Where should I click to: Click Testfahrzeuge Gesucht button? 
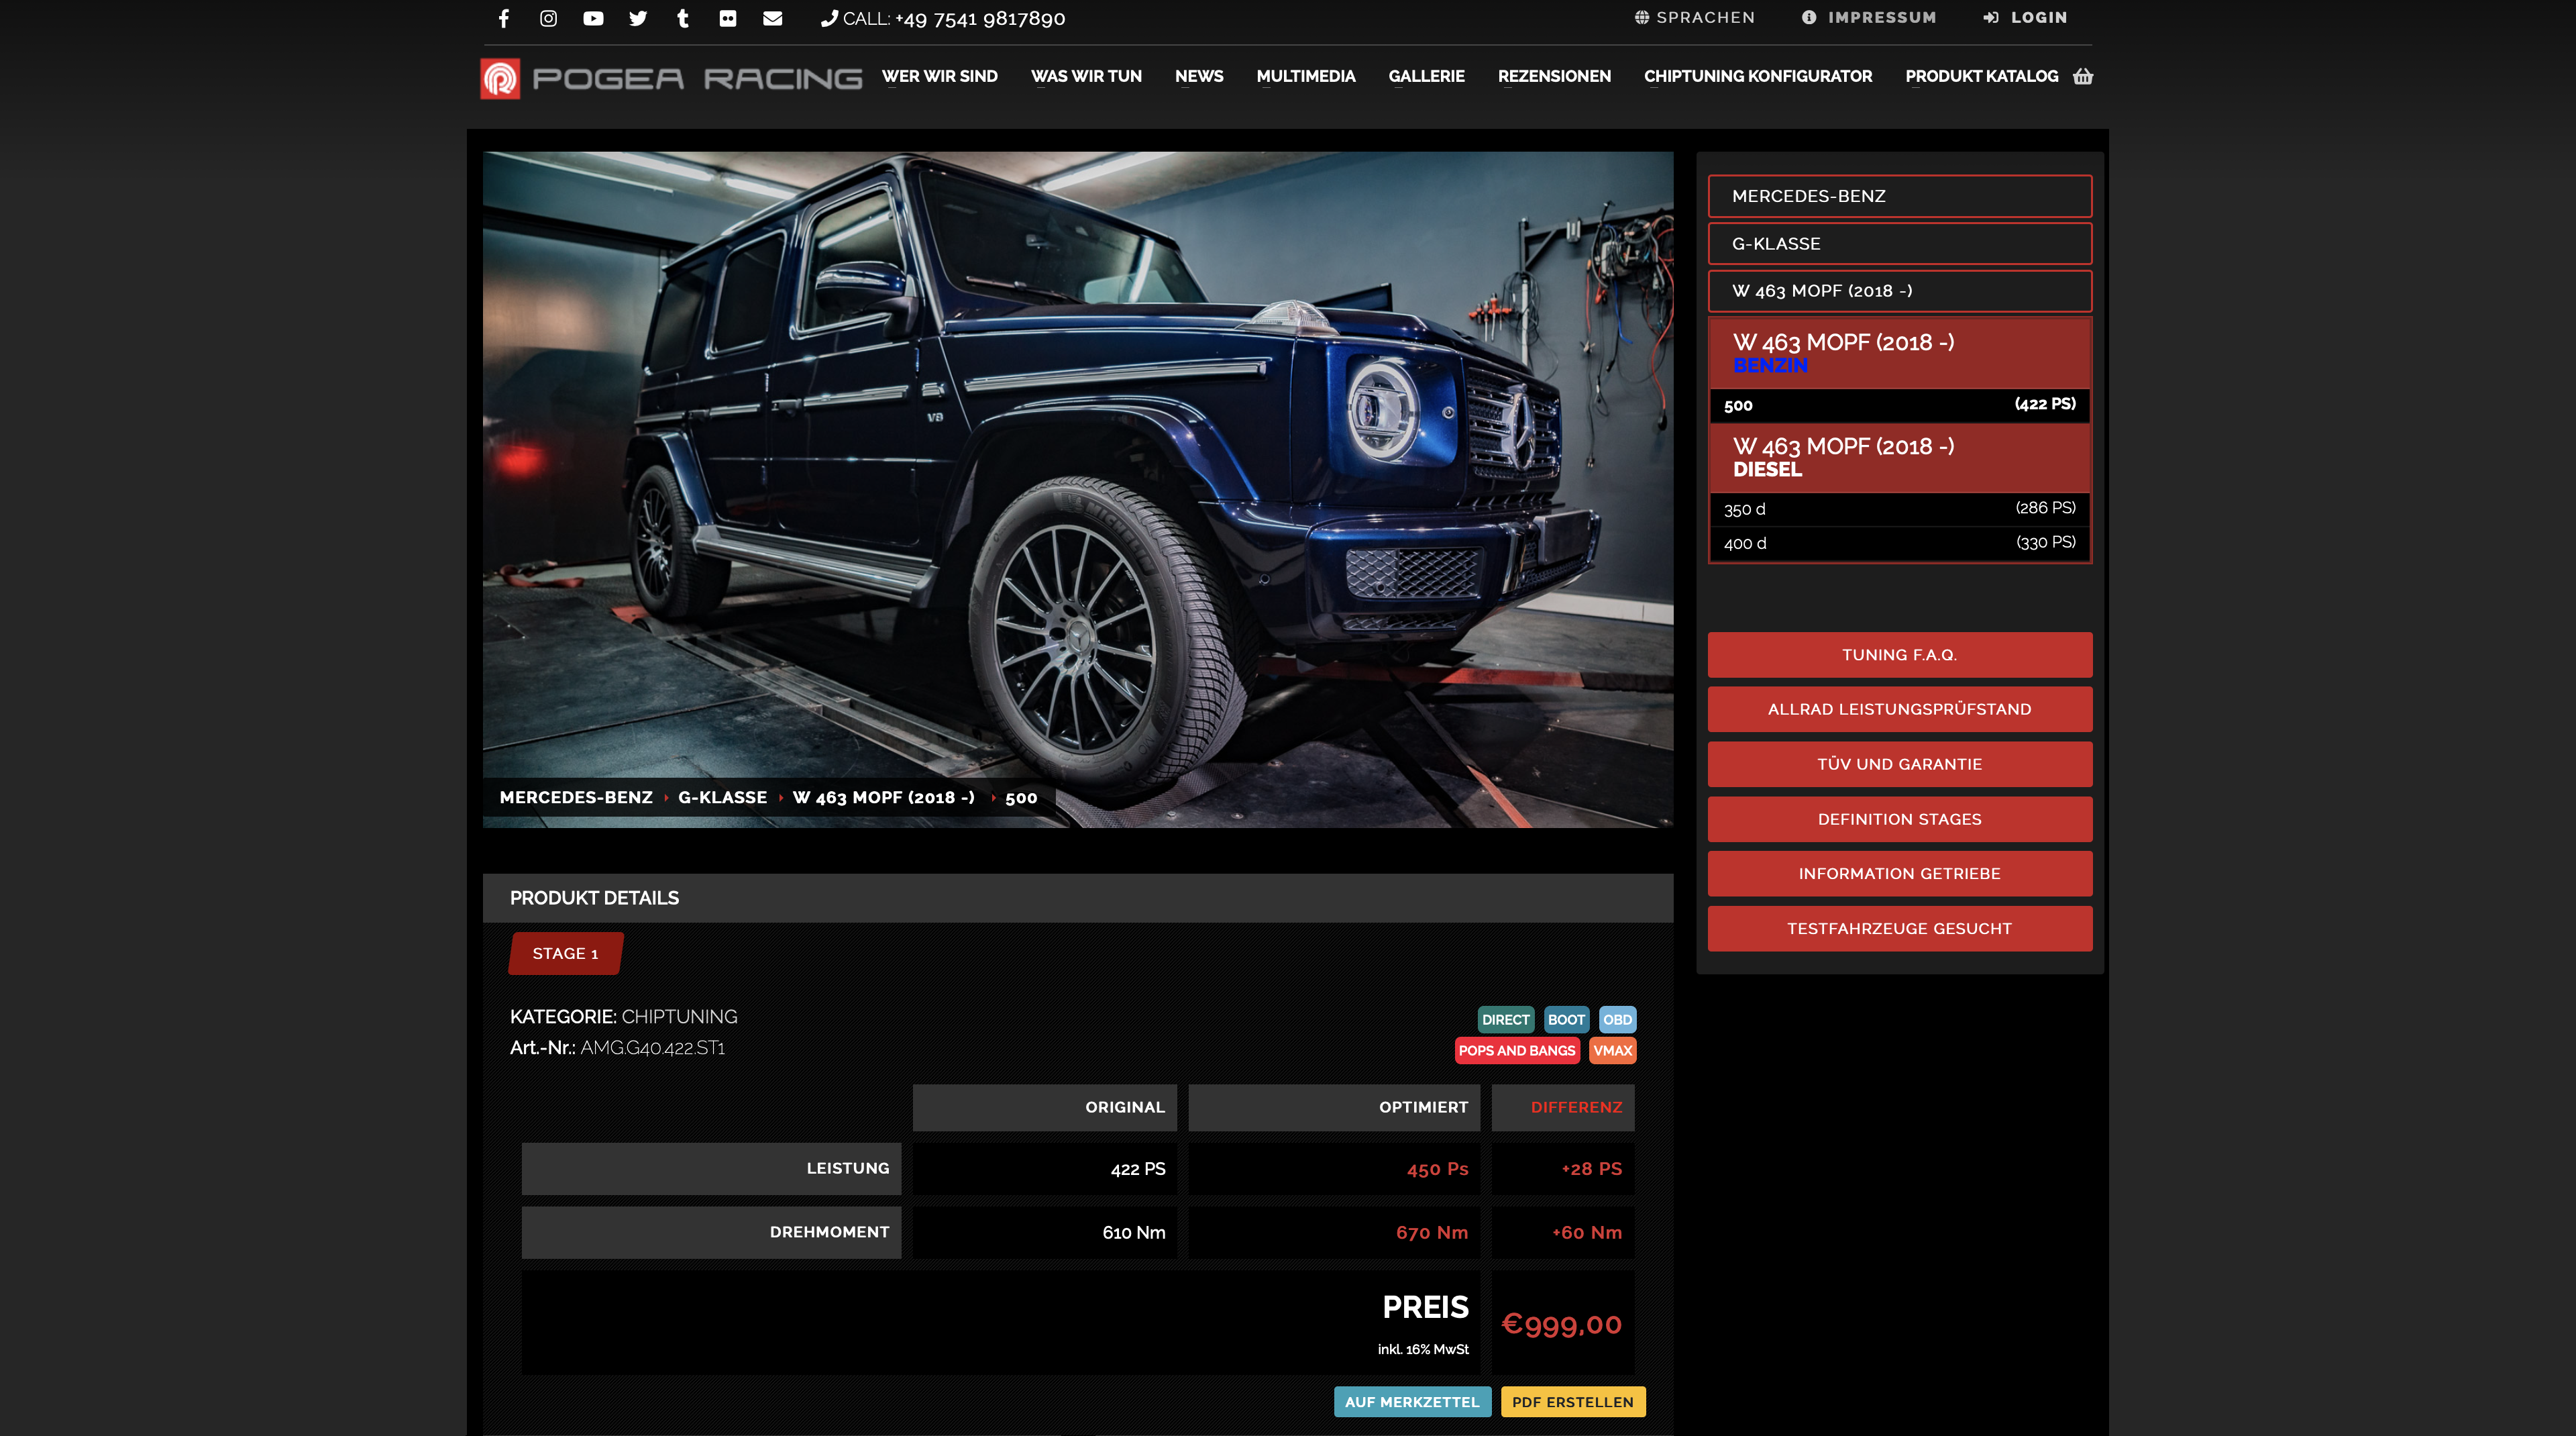coord(1899,929)
